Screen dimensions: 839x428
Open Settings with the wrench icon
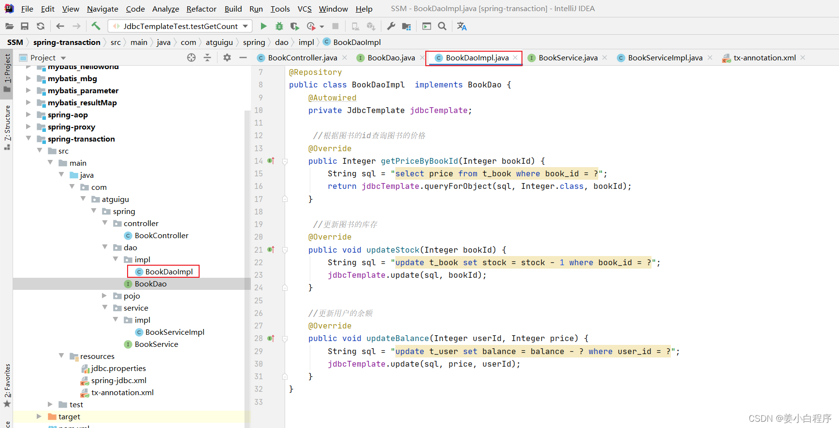(391, 26)
